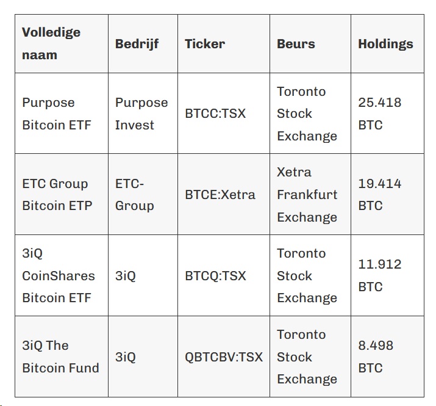
Task: Select the ETC-Group company cell
Action: point(143,194)
